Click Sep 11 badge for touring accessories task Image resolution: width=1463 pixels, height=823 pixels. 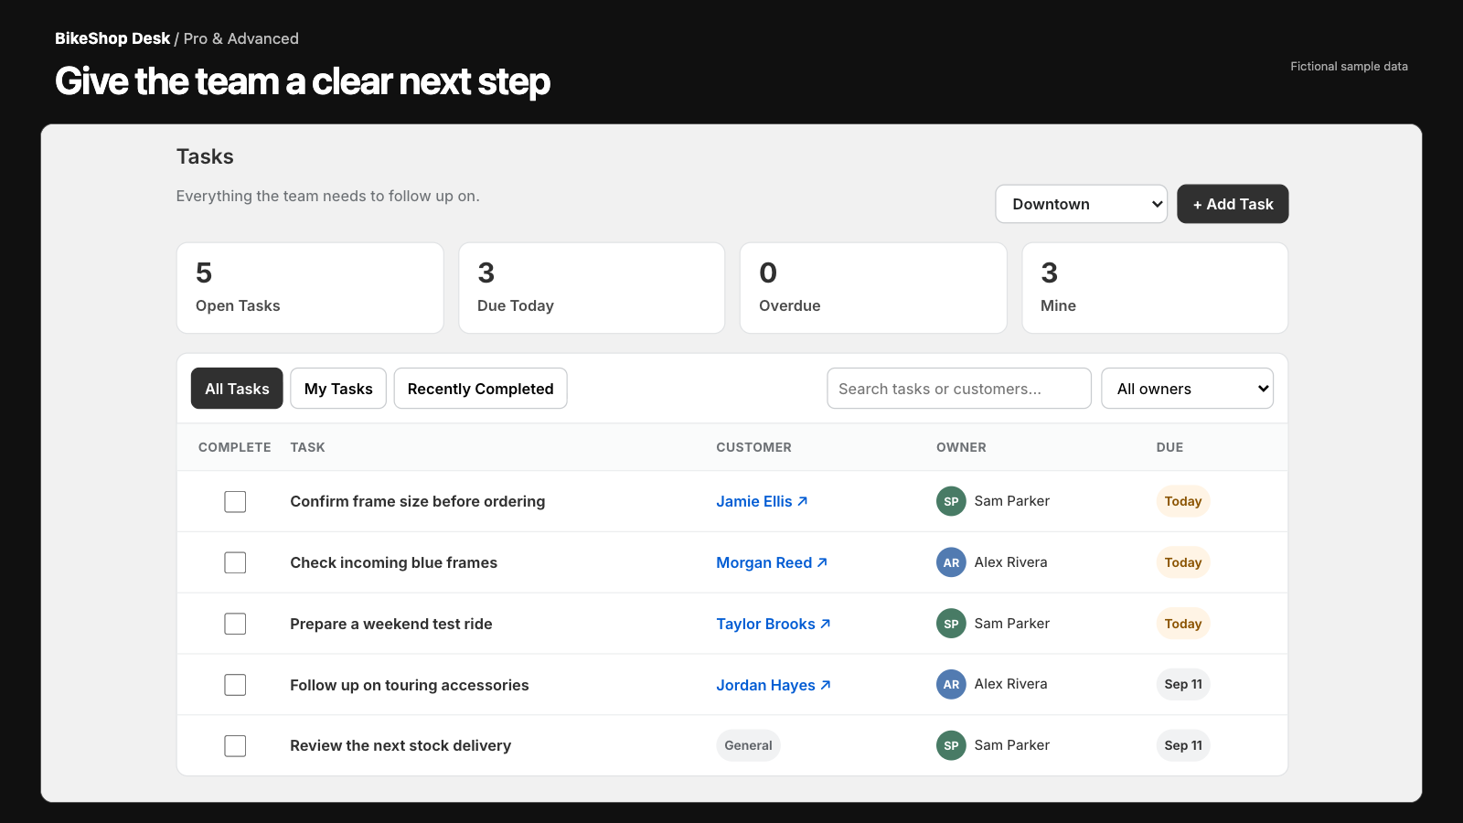[x=1183, y=684]
